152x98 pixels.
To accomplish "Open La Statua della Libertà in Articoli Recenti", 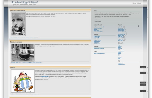I will click(99, 27).
